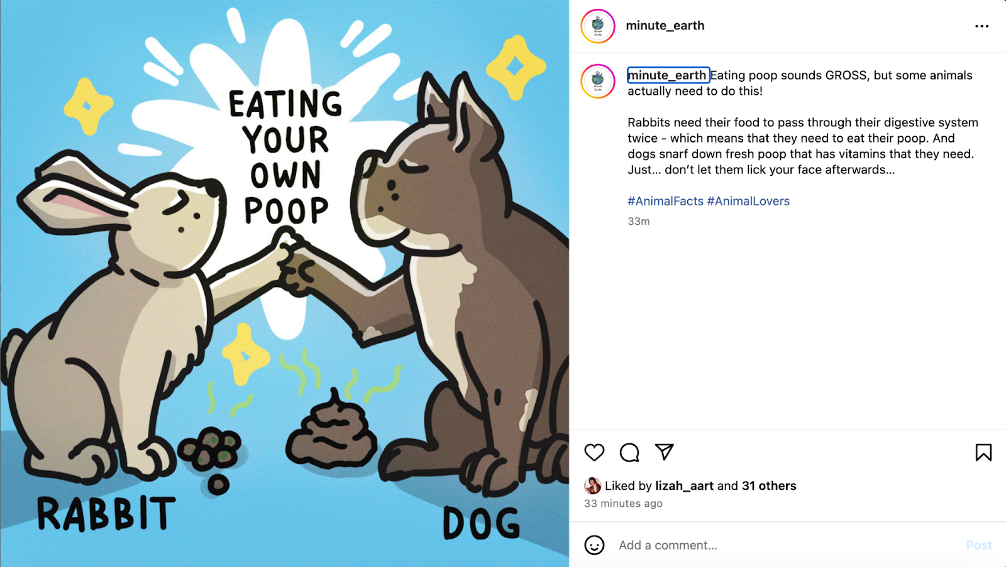The image size is (1006, 567).
Task: Click the 33m timestamp under caption
Action: point(638,221)
